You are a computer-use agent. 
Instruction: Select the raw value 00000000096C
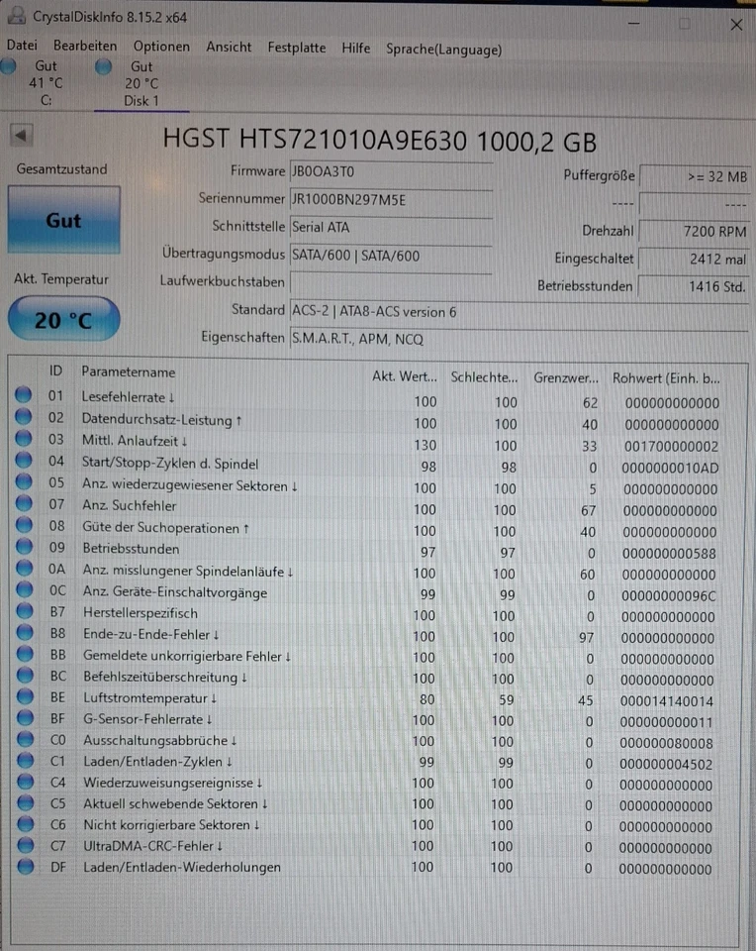coord(669,596)
